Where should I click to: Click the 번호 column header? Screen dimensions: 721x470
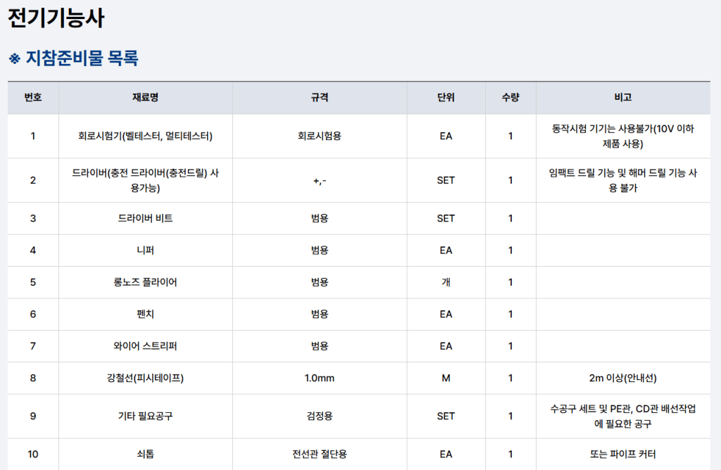(x=33, y=97)
